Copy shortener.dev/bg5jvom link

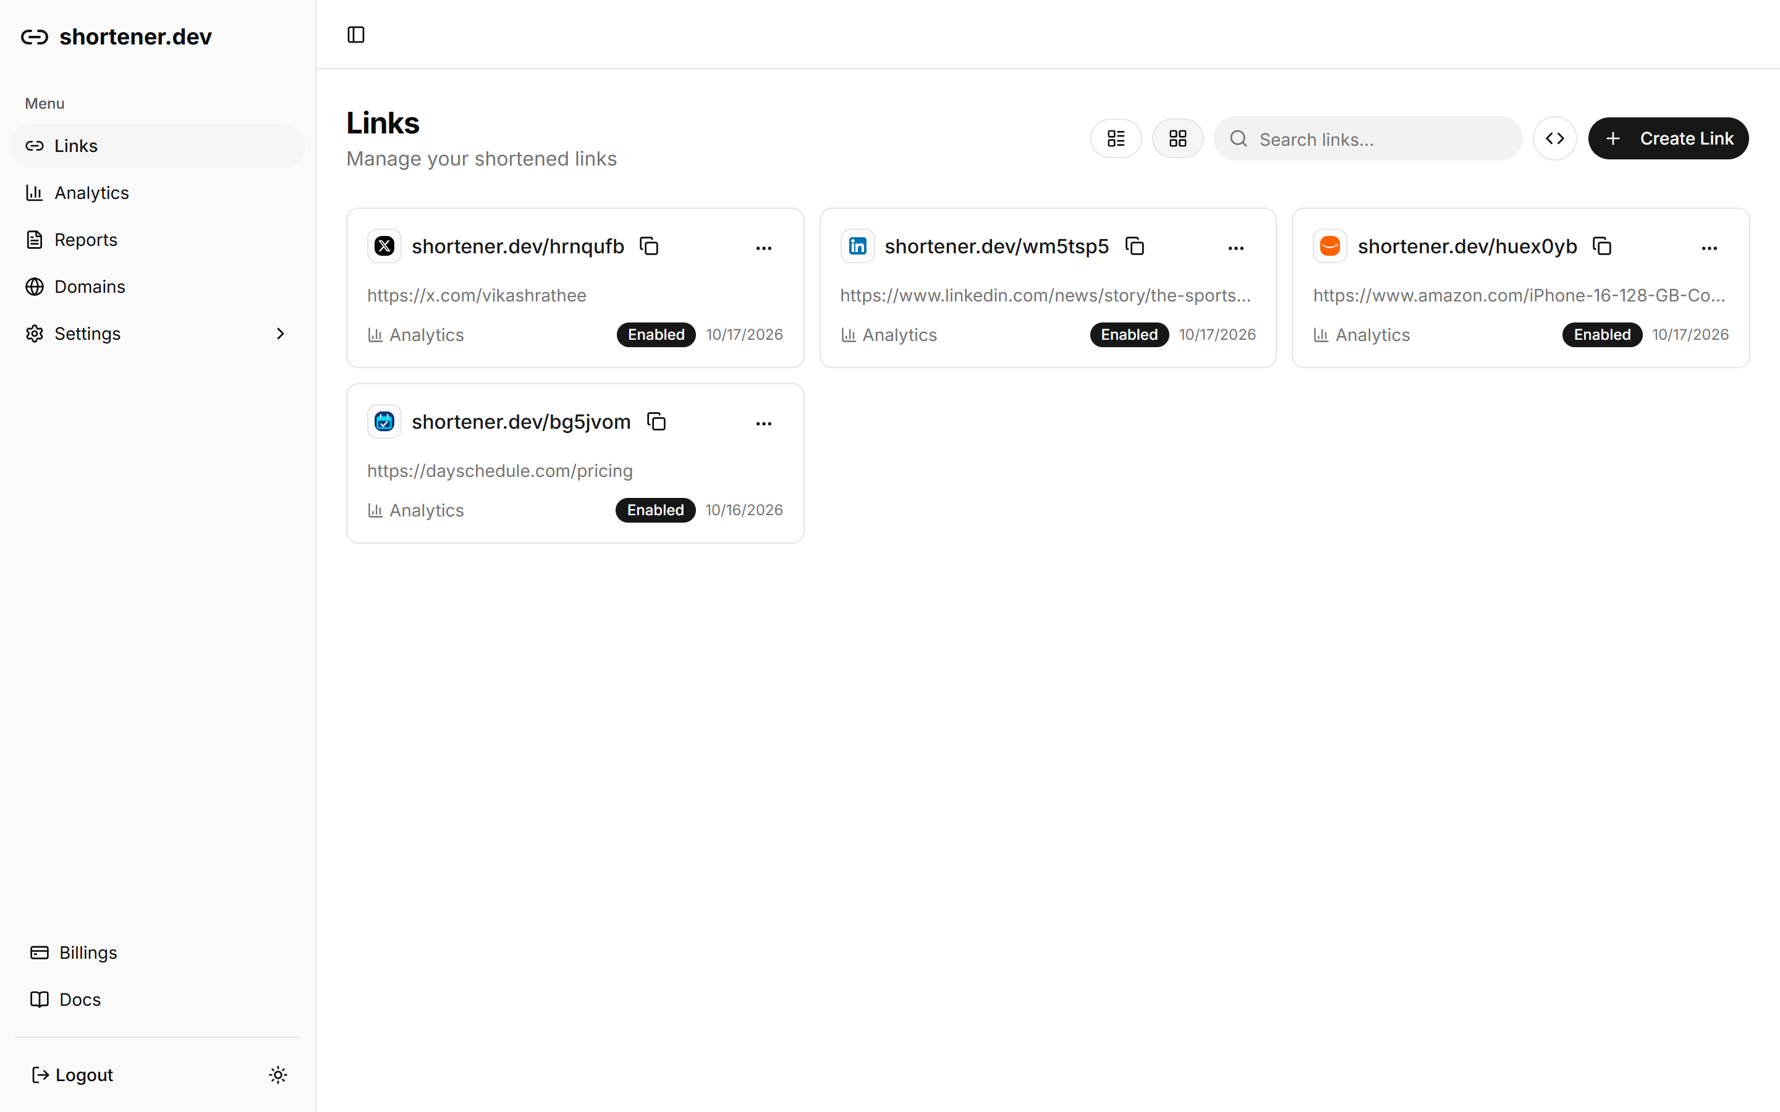tap(656, 421)
